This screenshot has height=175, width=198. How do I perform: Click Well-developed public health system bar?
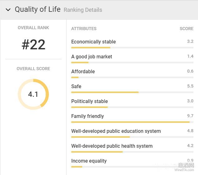[132, 152]
